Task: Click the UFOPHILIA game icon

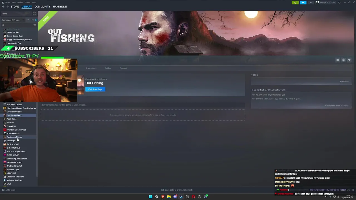Action: tap(5, 173)
